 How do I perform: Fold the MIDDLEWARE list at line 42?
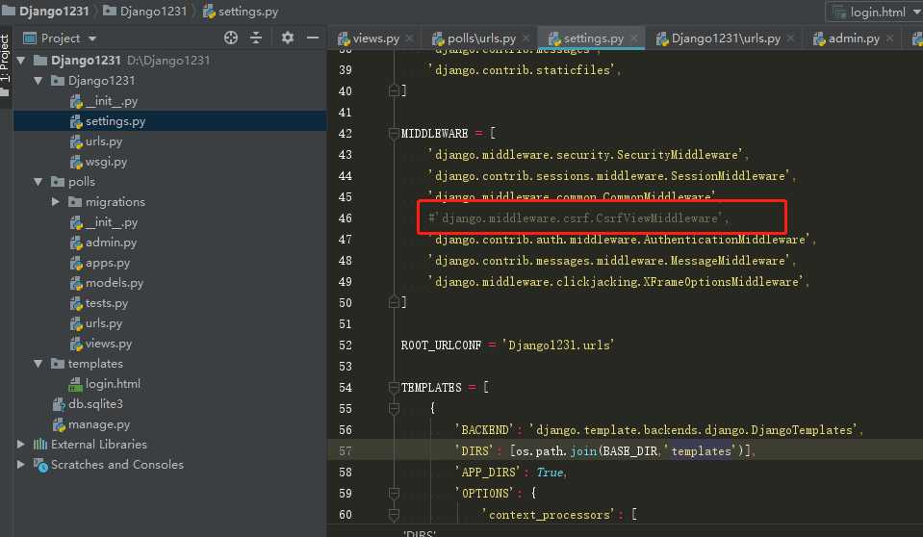(393, 133)
